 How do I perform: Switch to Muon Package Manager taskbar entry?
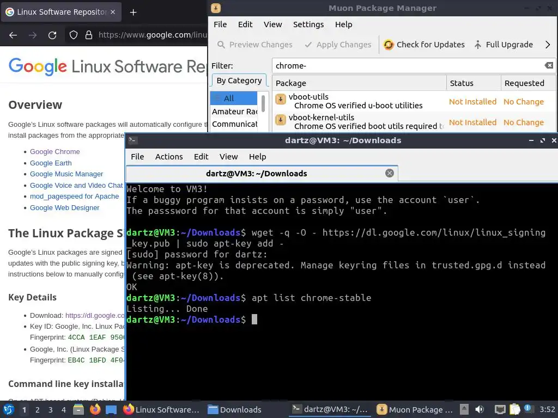[x=415, y=409]
